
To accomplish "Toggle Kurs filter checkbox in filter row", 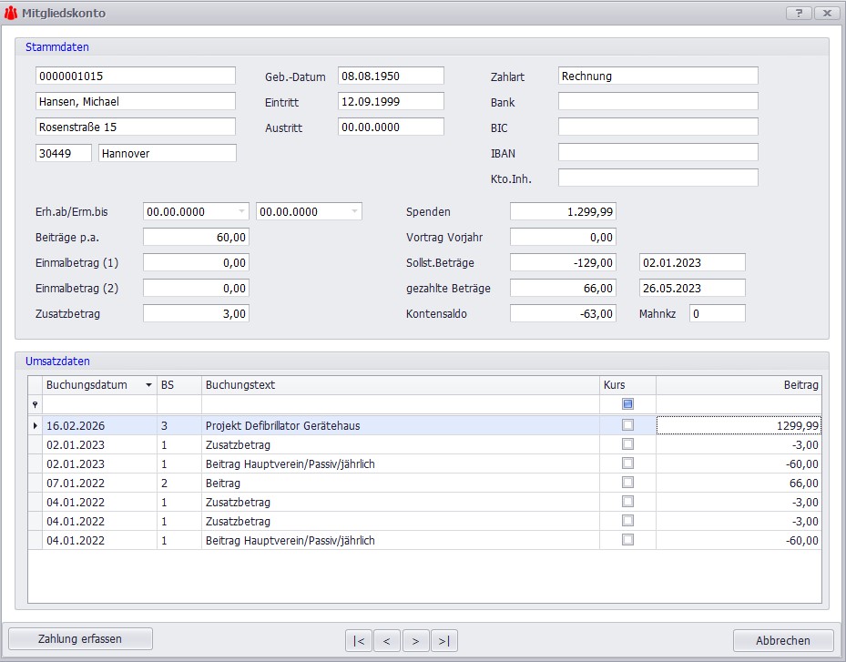I will click(x=627, y=404).
